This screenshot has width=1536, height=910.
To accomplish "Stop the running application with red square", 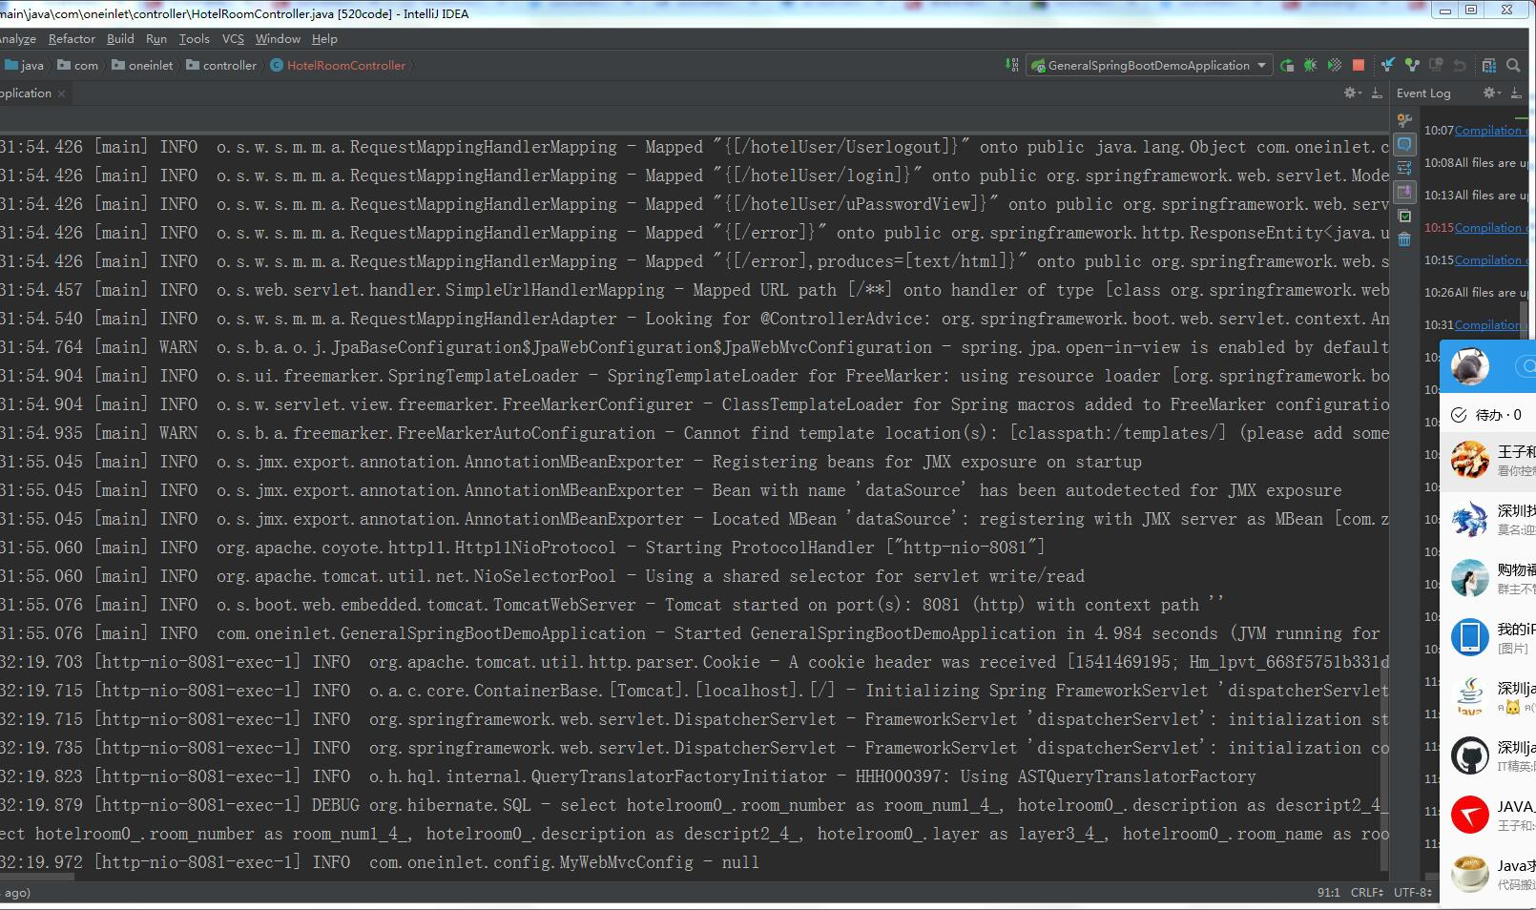I will point(1359,65).
